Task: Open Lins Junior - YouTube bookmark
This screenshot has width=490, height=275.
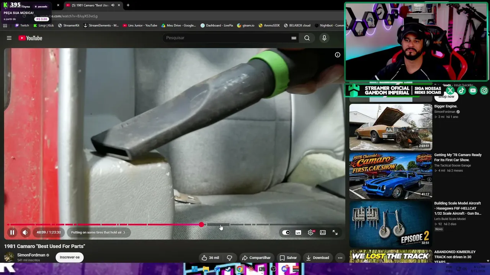Action: click(140, 26)
